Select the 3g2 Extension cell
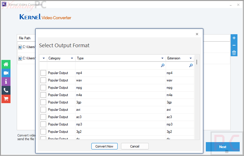Viewport: 244px width, 156px height. coord(180,131)
